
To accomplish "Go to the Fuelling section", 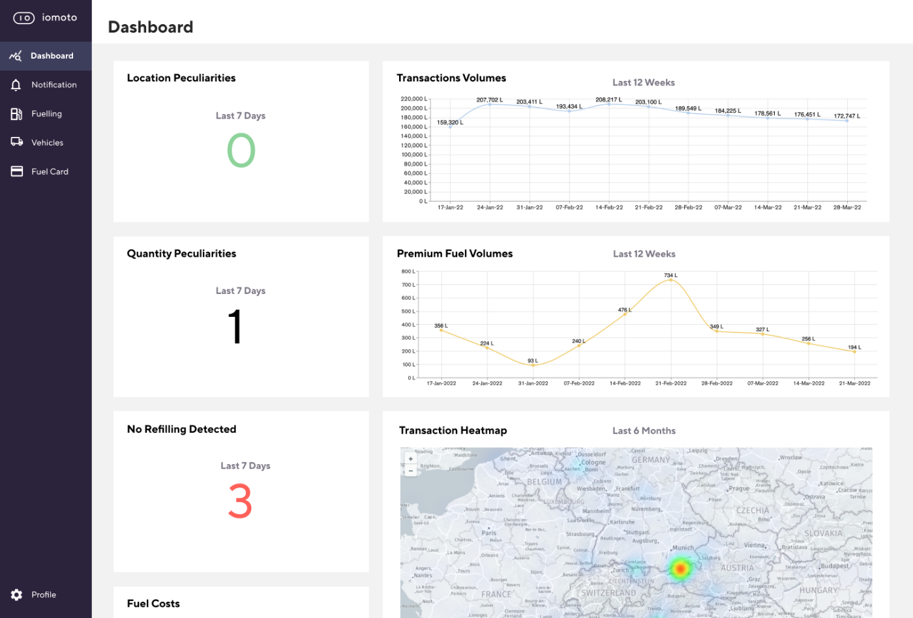I will click(x=46, y=114).
